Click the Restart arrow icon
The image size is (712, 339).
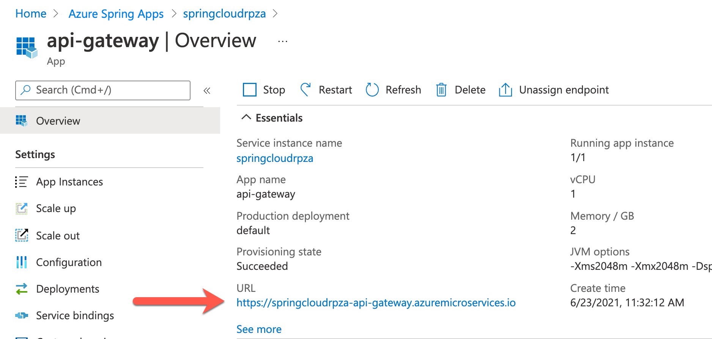coord(306,90)
